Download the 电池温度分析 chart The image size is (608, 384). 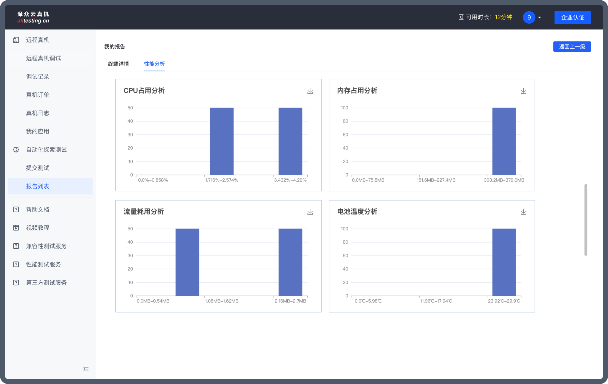coord(523,212)
